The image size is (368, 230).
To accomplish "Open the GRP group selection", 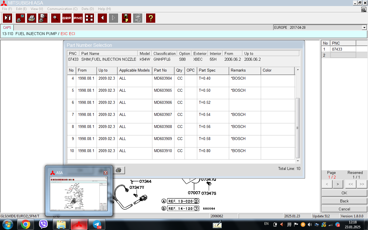I will coord(67,18).
